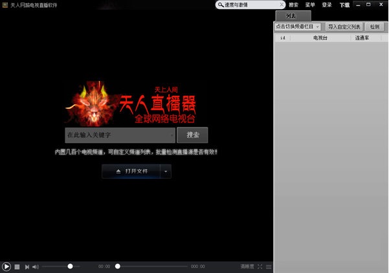Screen dimensions: 389x273
Task: Sort by id column header
Action: point(283,38)
